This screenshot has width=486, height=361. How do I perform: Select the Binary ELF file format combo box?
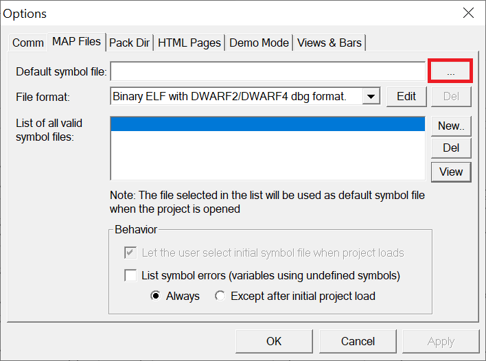(x=238, y=97)
